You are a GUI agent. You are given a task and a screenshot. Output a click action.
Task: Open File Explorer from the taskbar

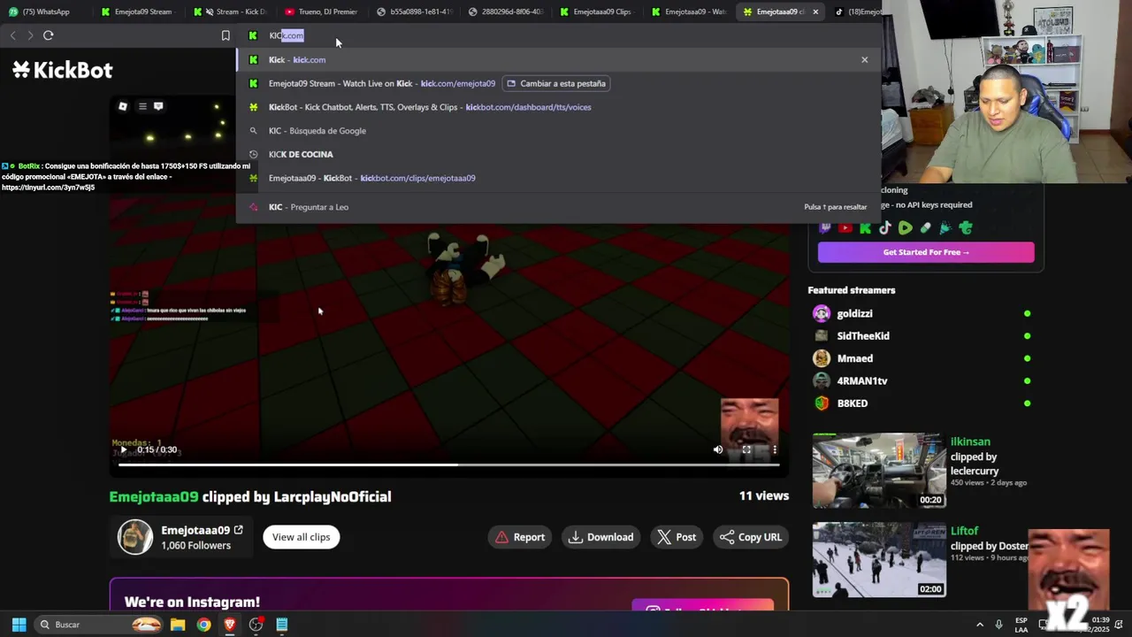pyautogui.click(x=178, y=625)
